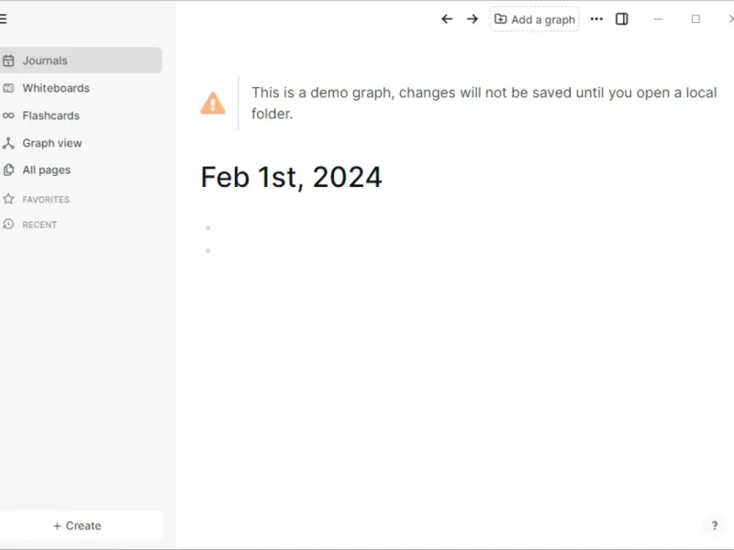Click the second empty block bullet
This screenshot has width=734, height=550.
208,250
